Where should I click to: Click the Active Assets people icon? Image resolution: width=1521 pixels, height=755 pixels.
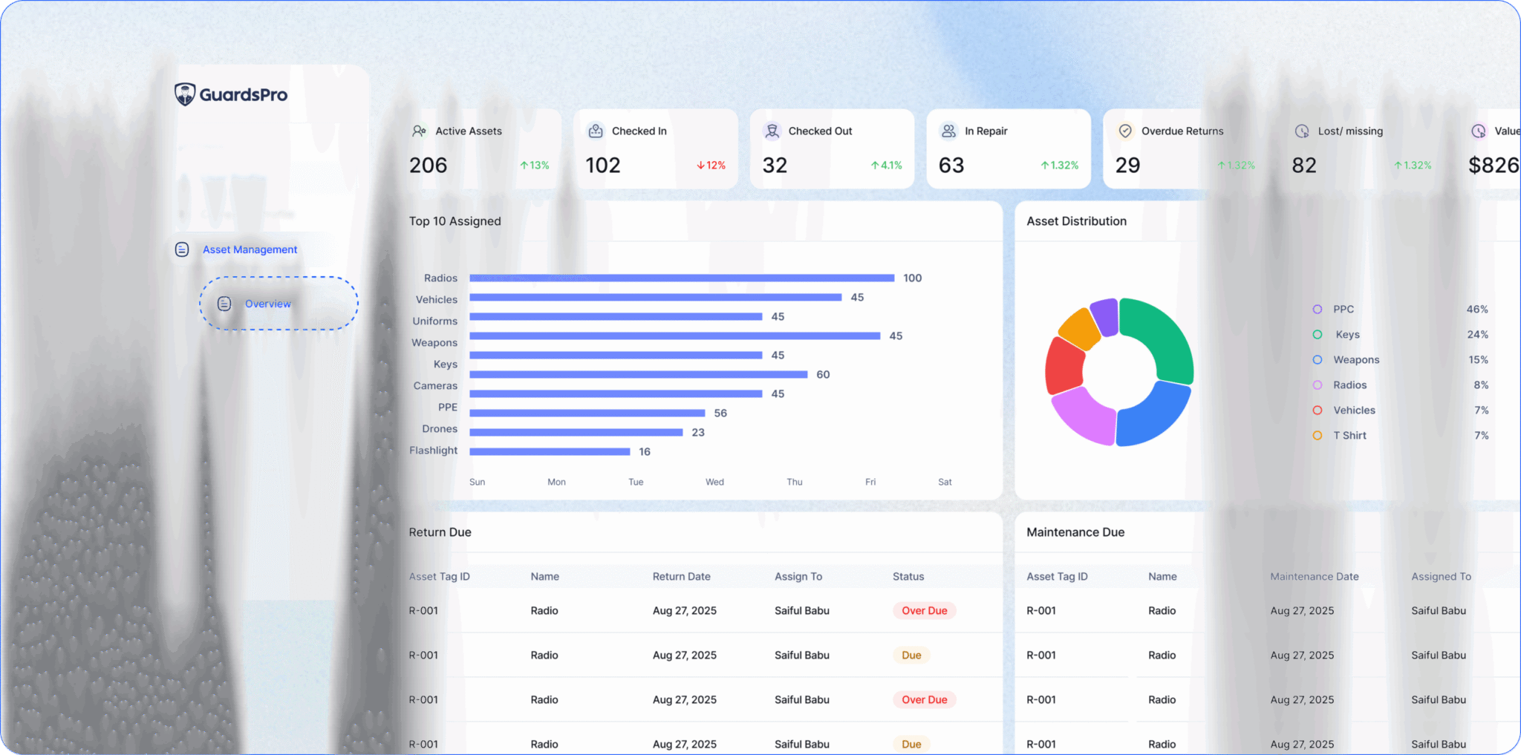[x=419, y=131]
